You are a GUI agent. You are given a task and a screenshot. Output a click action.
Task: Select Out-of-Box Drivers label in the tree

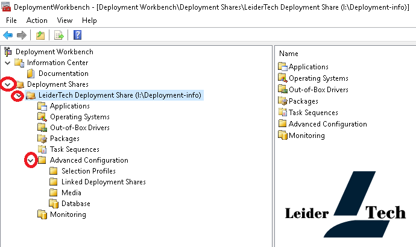pos(80,128)
